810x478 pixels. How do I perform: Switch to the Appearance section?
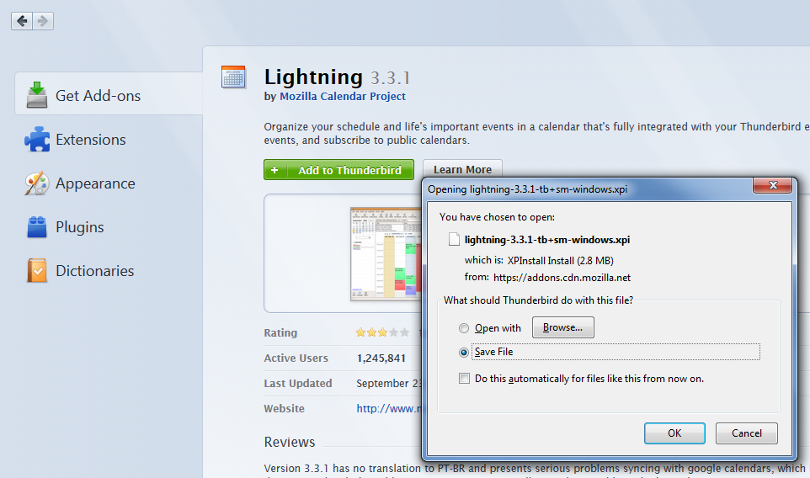pos(95,183)
